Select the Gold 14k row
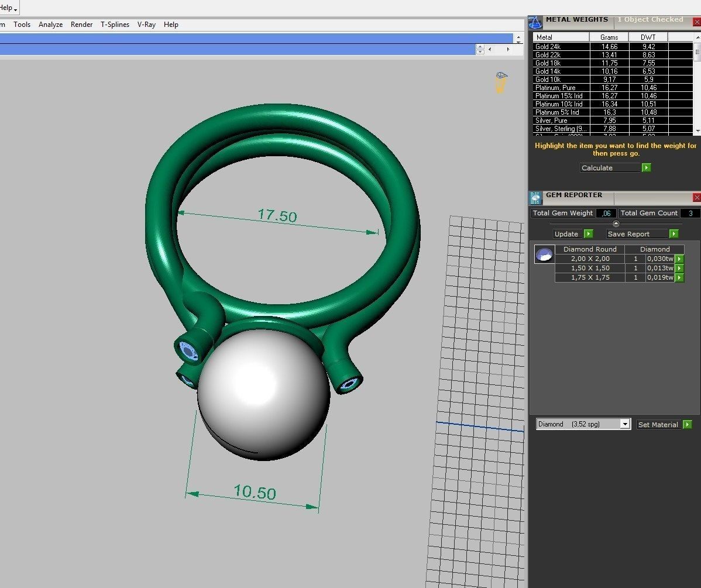The height and width of the screenshot is (588, 701). click(613, 71)
